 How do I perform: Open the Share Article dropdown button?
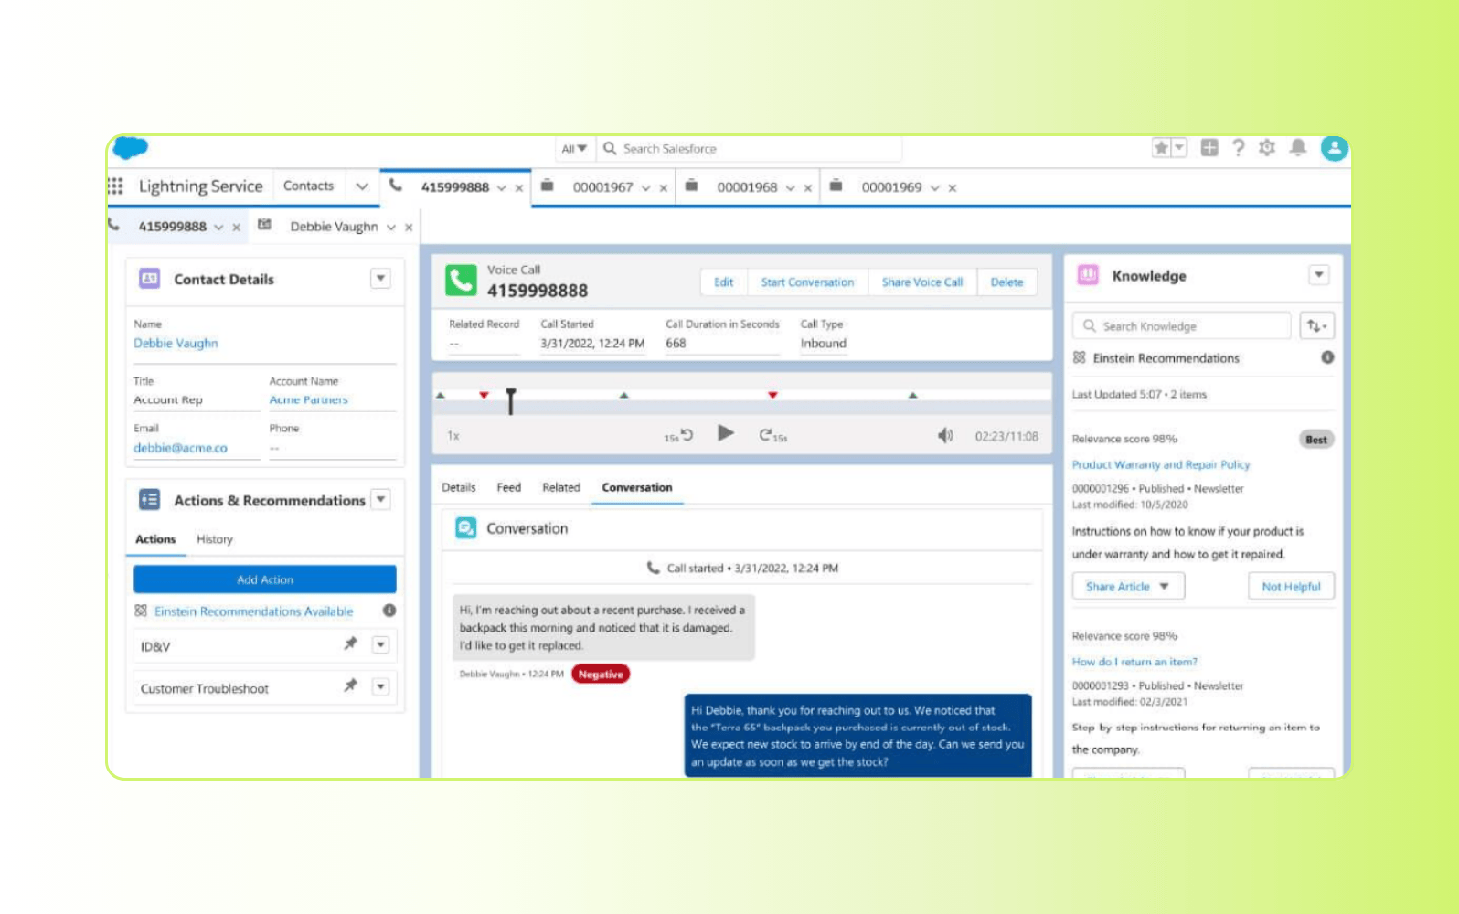click(x=1128, y=587)
